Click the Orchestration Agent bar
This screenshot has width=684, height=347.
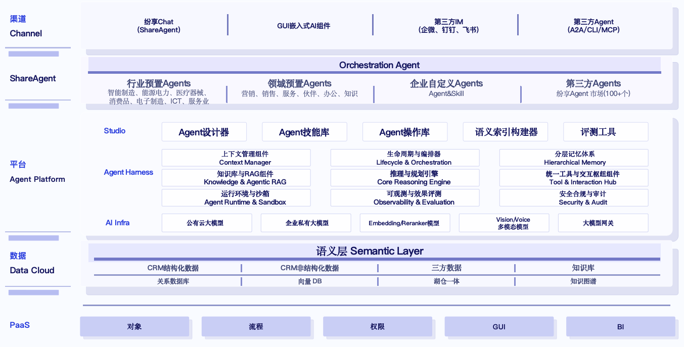(x=375, y=65)
